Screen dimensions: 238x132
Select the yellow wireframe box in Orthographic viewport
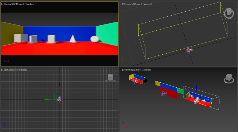pyautogui.click(x=183, y=30)
